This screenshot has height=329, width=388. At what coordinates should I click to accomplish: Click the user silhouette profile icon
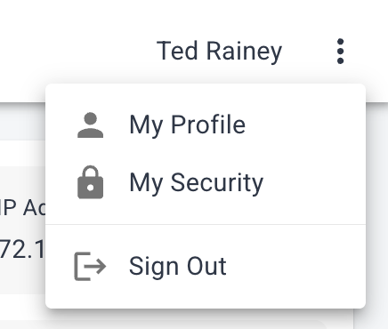click(x=91, y=125)
